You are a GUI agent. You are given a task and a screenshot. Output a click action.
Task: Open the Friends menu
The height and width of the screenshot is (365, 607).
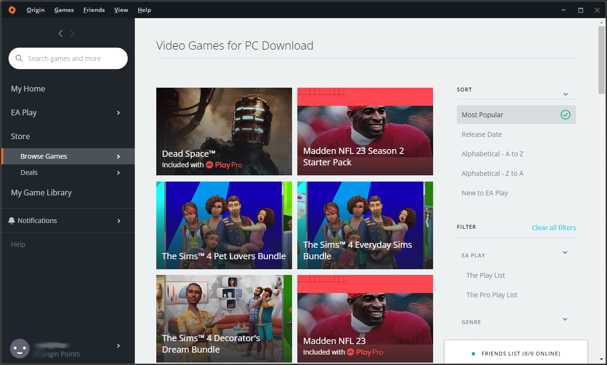(x=94, y=10)
